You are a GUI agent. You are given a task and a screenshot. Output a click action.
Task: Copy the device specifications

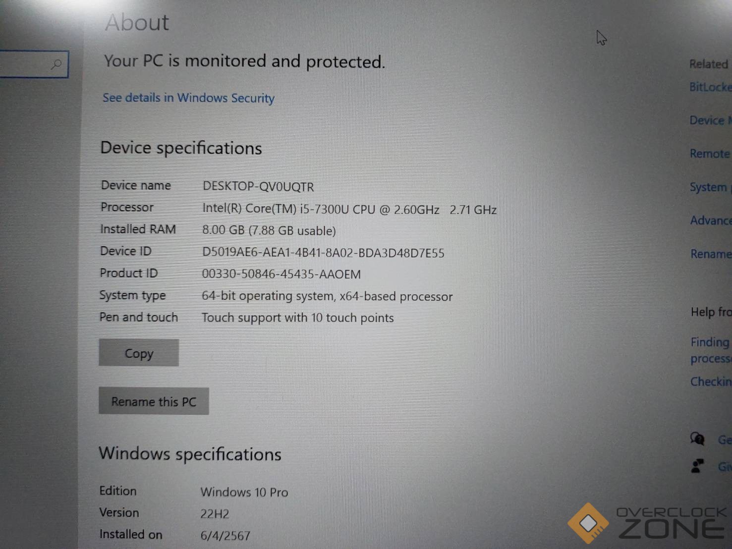pos(139,353)
